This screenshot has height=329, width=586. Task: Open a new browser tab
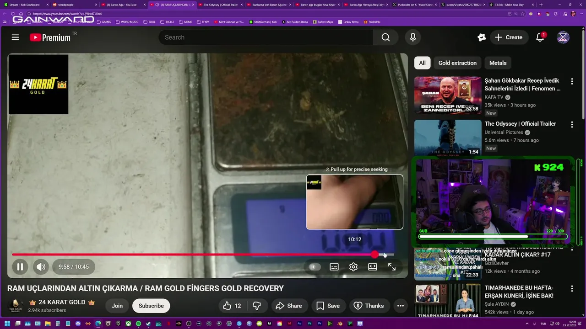[541, 5]
